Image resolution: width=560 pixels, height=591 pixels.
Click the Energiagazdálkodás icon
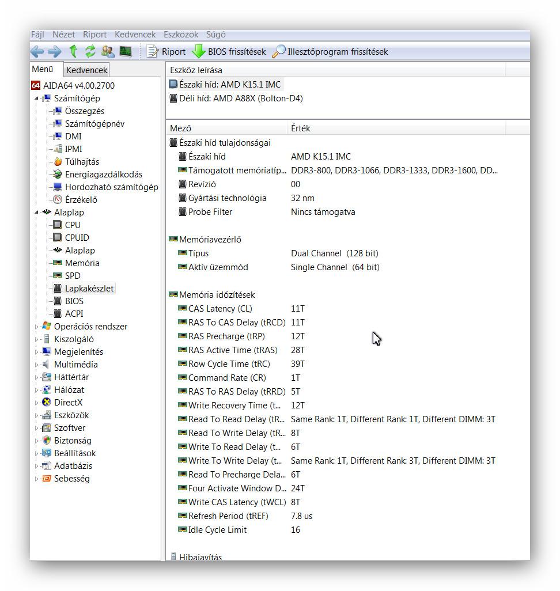[58, 175]
